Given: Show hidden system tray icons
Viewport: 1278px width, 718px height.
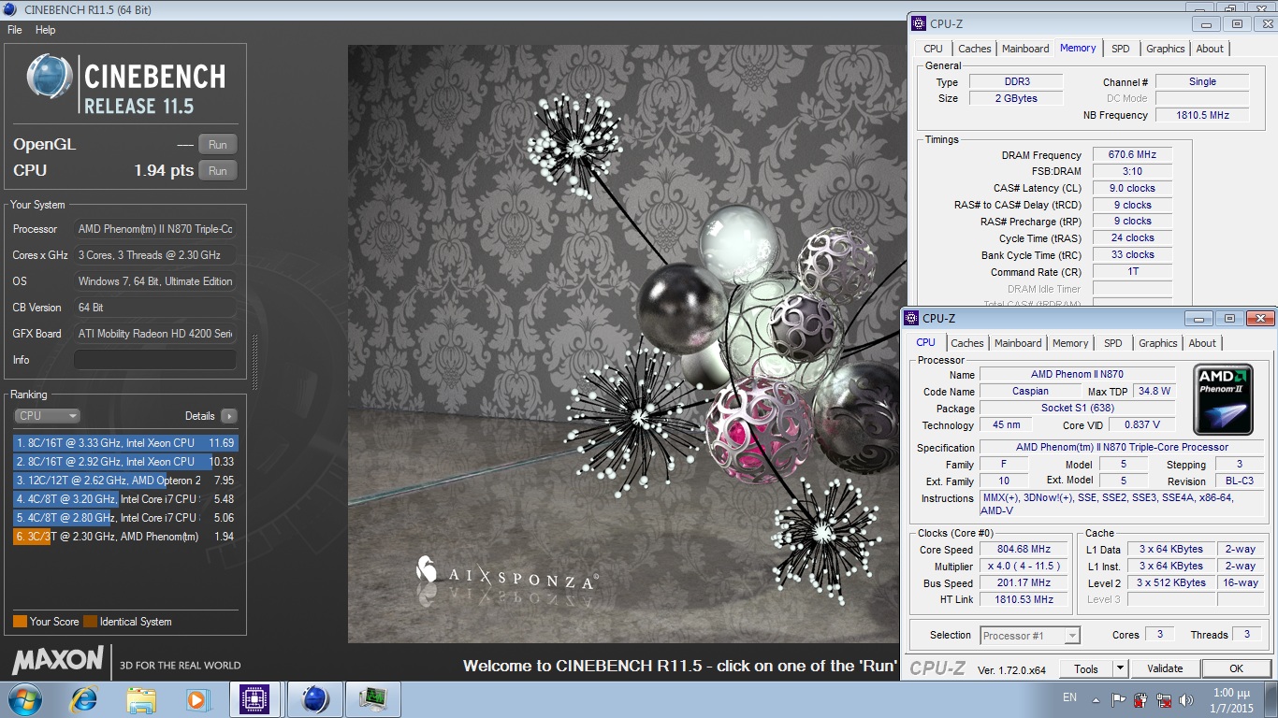Looking at the screenshot, I should (1097, 699).
